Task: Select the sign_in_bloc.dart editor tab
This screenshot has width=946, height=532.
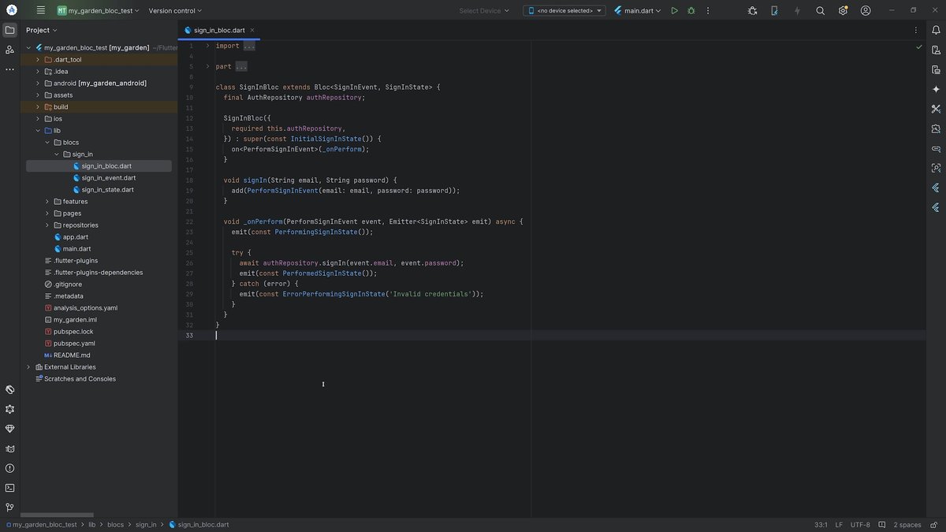Action: pos(219,30)
